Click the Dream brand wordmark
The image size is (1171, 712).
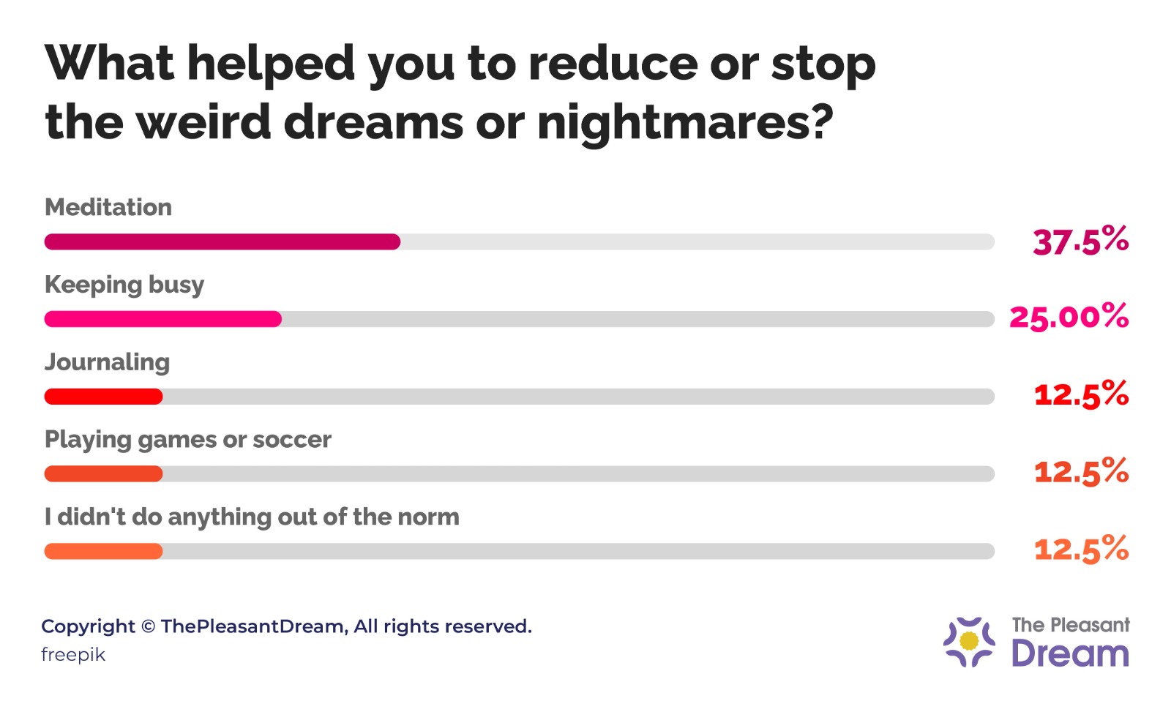point(1070,654)
